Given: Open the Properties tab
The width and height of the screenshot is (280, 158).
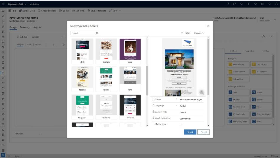Looking at the screenshot, I should click(250, 51).
